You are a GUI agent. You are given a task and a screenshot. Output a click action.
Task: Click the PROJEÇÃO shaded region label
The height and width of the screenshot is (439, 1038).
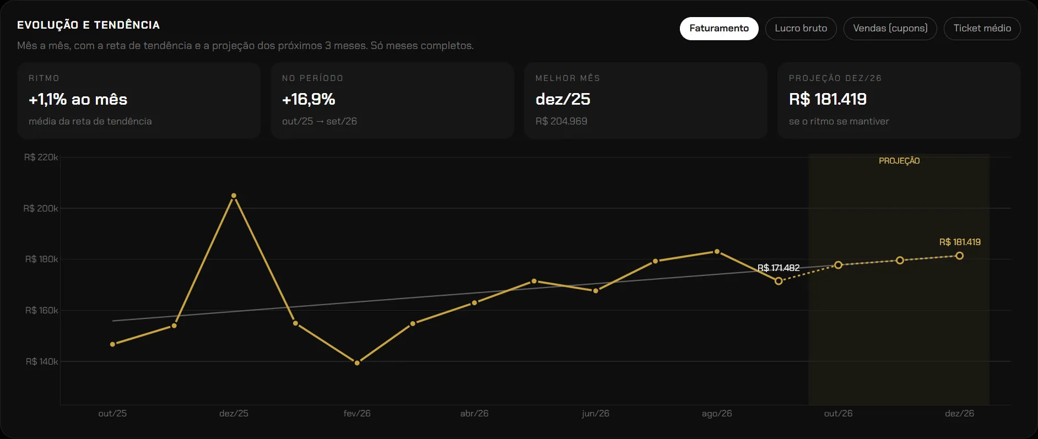pyautogui.click(x=899, y=161)
